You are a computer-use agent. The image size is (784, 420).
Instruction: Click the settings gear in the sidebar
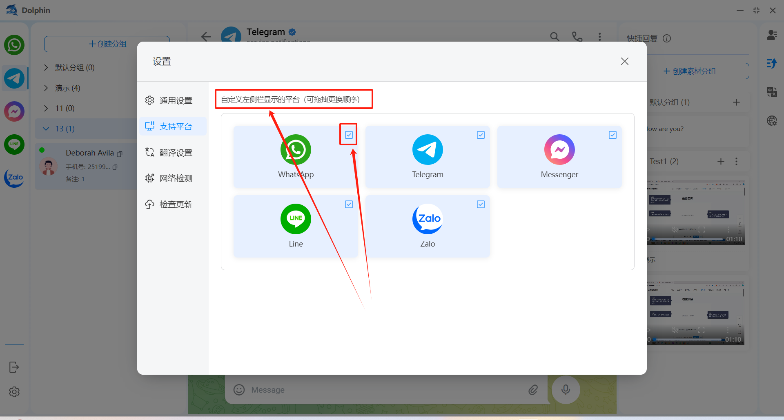14,392
